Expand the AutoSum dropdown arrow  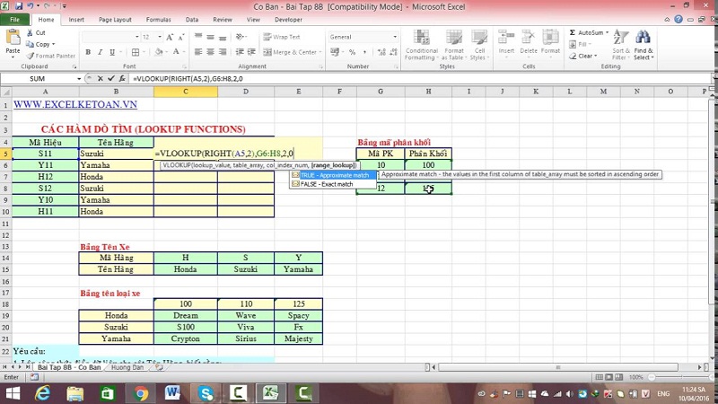coord(609,33)
